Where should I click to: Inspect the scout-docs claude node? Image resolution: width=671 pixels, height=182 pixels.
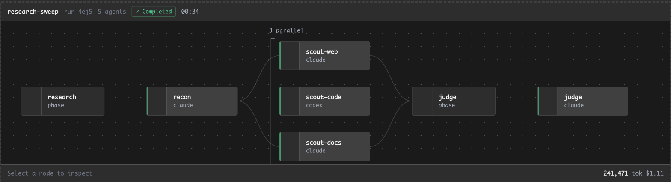tap(324, 146)
